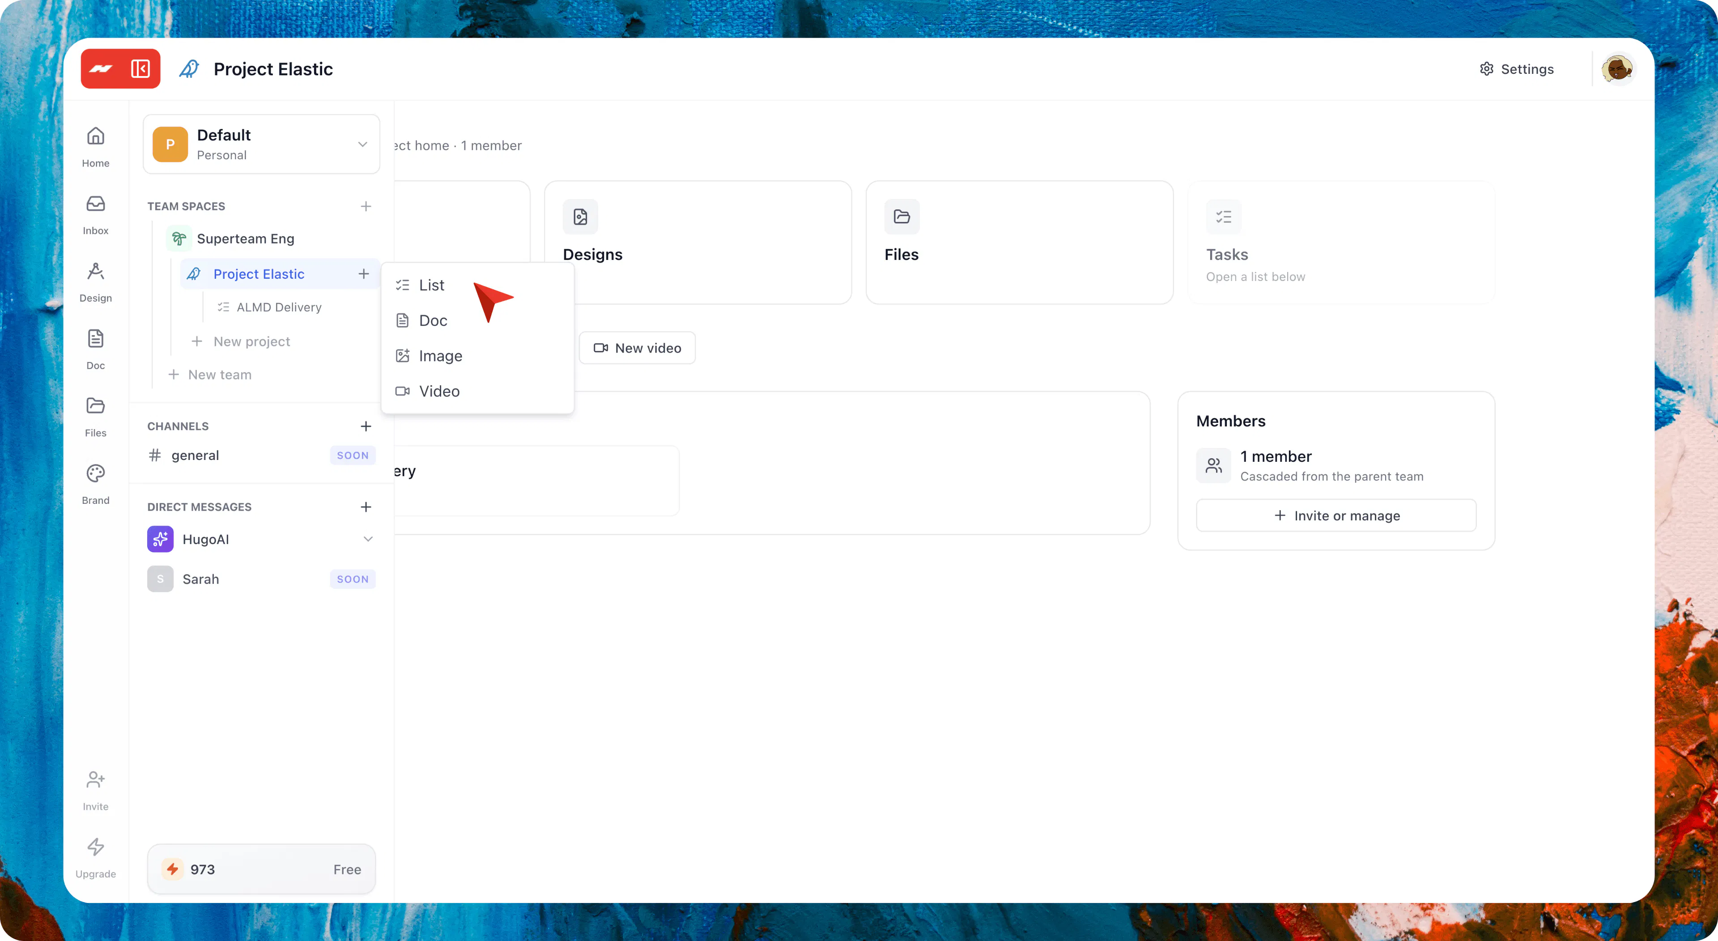Screen dimensions: 1718x941
Task: Add a new team space with plus
Action: pyautogui.click(x=366, y=206)
